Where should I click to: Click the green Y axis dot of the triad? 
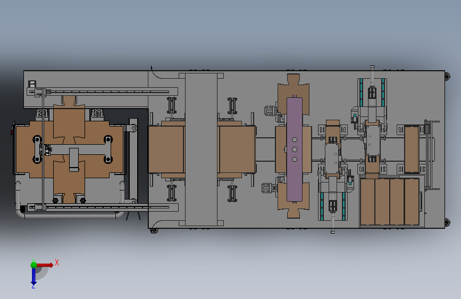33,265
